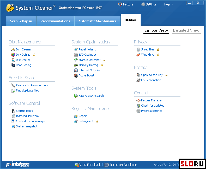Click the Optimize security icon
This screenshot has height=169, width=206.
[x=138, y=75]
